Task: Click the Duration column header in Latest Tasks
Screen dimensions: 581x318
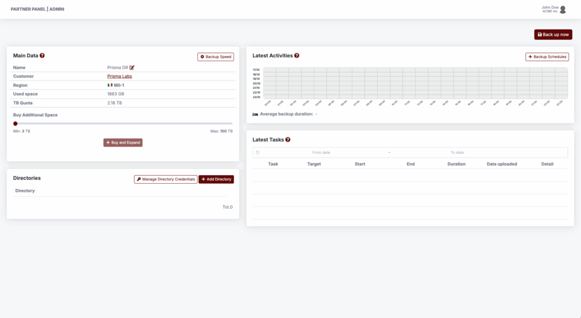Action: coord(456,164)
